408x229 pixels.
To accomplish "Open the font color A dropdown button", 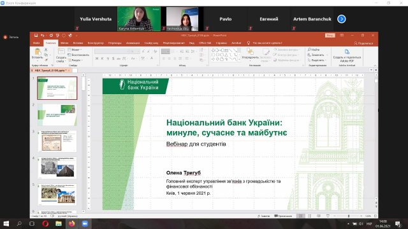I will click(x=153, y=59).
